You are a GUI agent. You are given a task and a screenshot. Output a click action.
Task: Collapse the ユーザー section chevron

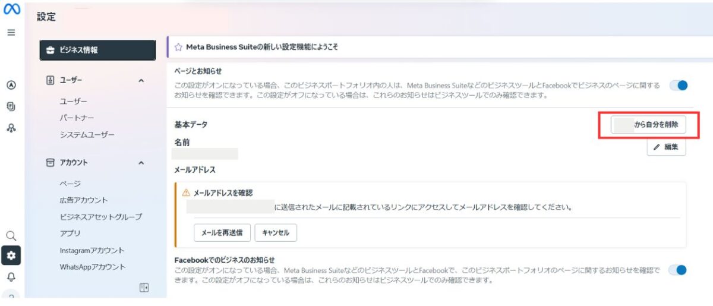141,80
